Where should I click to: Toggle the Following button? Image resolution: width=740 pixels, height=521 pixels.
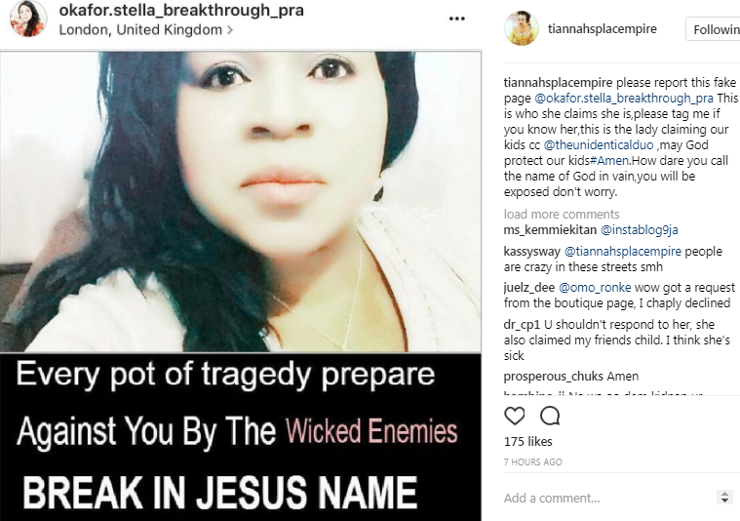714,29
